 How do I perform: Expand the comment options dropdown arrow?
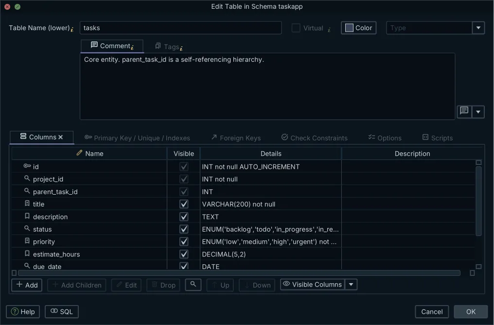tap(478, 112)
